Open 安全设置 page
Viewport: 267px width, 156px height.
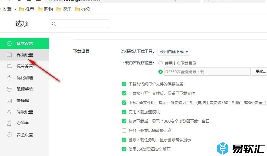click(x=25, y=135)
